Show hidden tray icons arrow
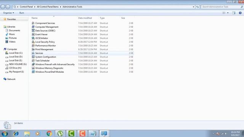The image size is (244, 137). coord(213,134)
